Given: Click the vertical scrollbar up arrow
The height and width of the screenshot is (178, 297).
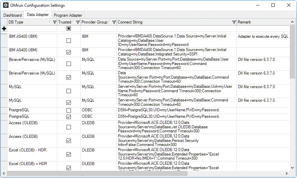Looking at the screenshot, I should point(292,22).
